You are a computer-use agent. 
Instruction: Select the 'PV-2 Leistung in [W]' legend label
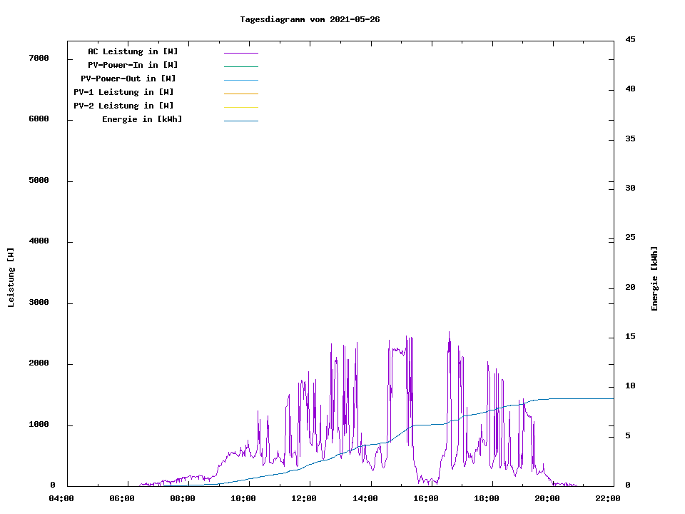[x=123, y=106]
